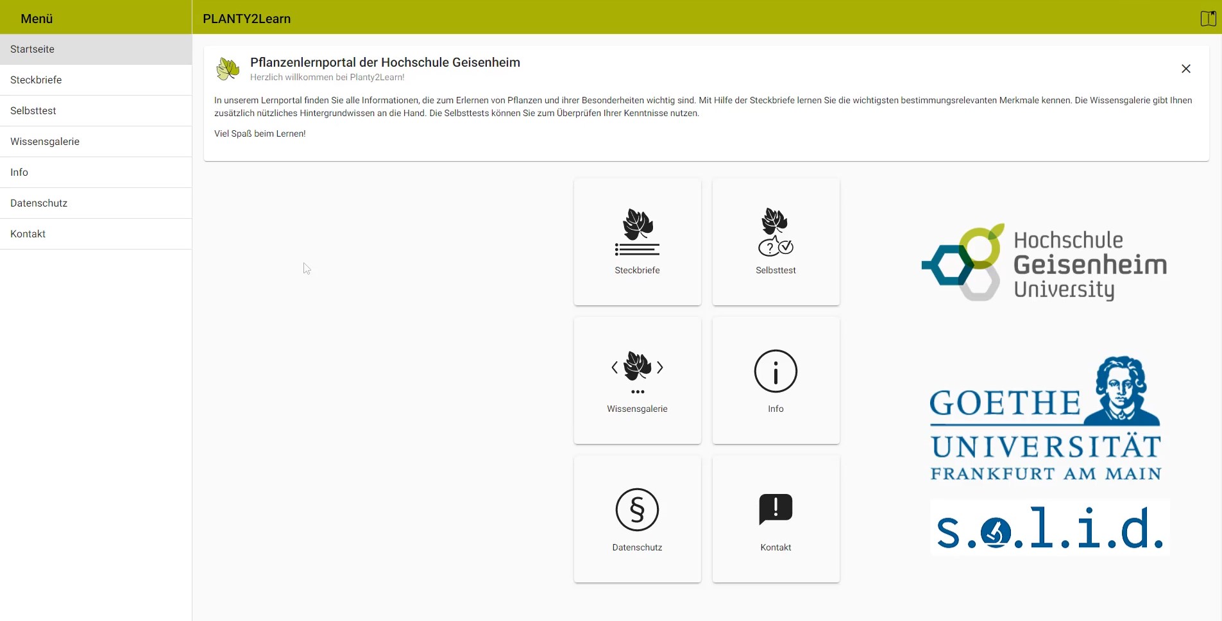Open the Wissensgalerie leaf carousel icon
Screen dimensions: 1222x621
tap(637, 371)
